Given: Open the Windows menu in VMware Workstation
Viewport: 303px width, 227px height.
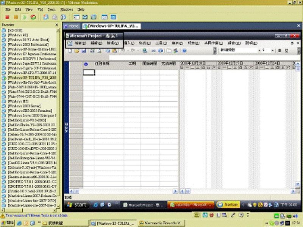Looking at the screenshot, I should (67, 9).
